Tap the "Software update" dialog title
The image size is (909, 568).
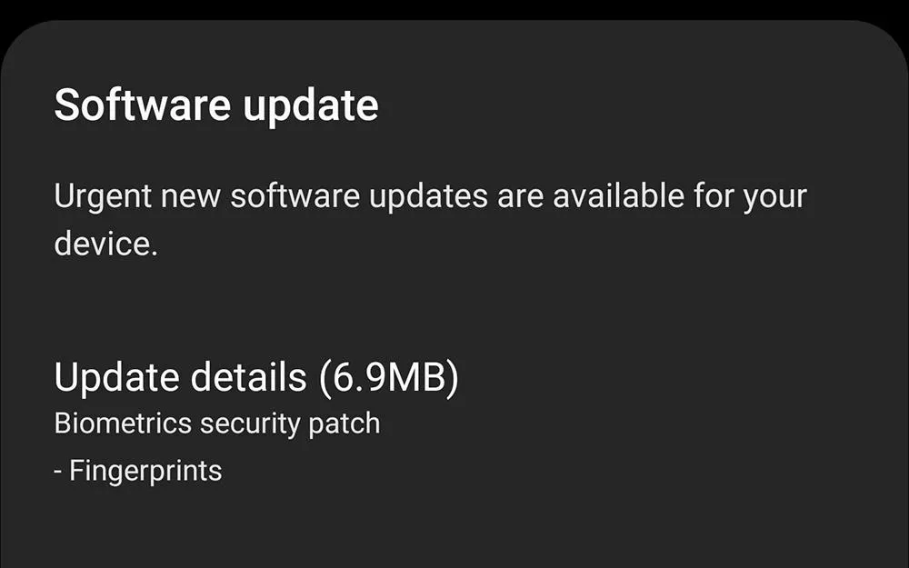tap(216, 106)
